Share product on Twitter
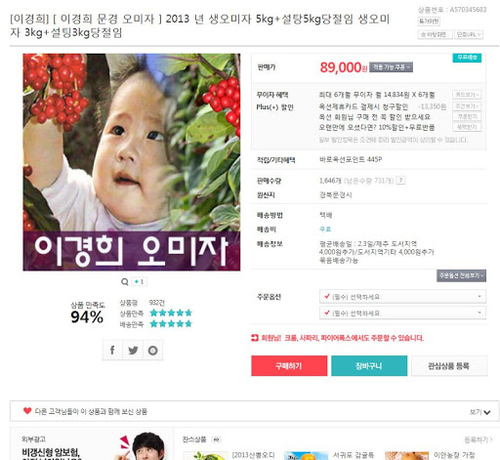The image size is (500, 460). [x=133, y=351]
